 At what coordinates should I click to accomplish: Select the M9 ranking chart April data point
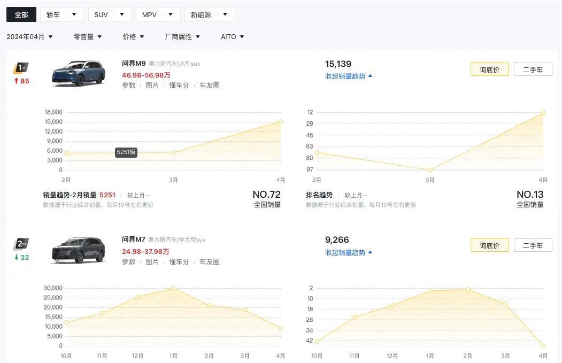tap(543, 113)
